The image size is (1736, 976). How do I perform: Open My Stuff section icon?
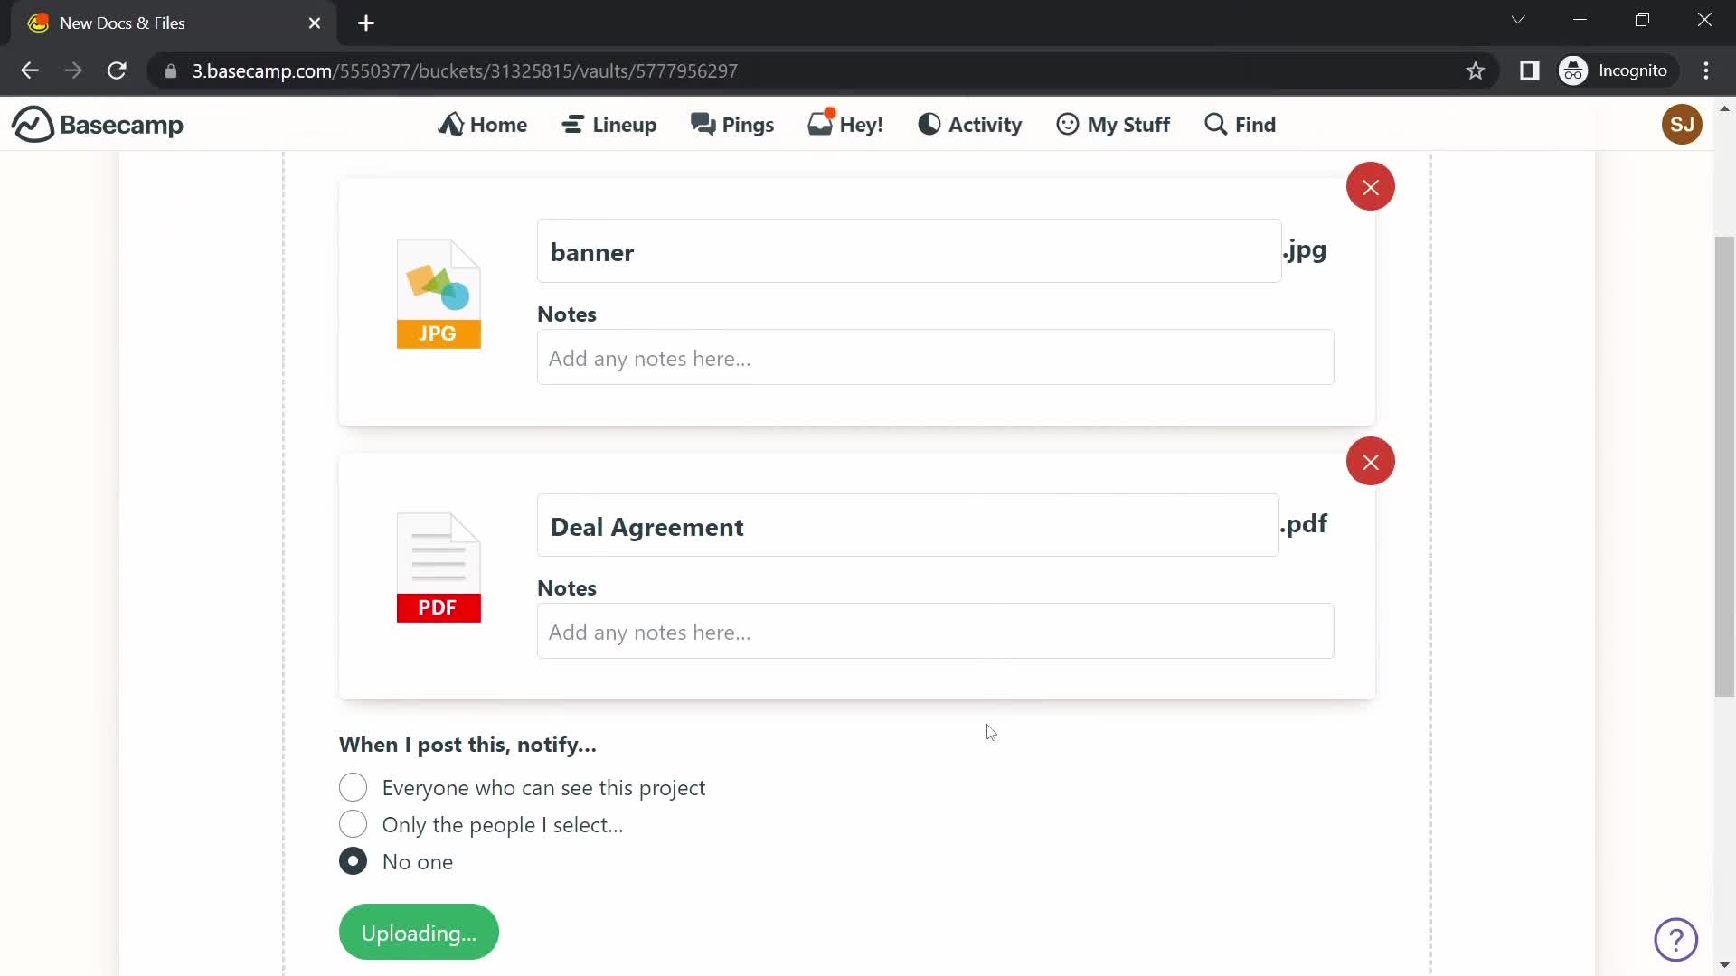1067,124
